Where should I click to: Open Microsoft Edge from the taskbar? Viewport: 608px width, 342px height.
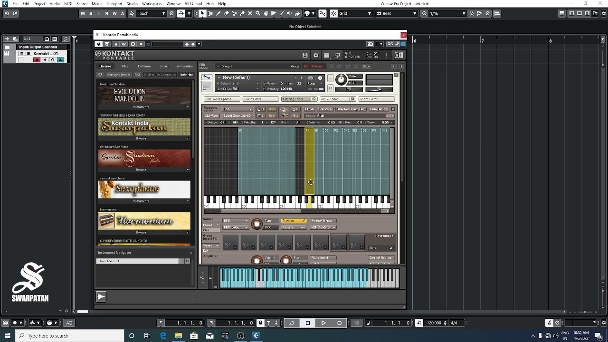[163, 336]
